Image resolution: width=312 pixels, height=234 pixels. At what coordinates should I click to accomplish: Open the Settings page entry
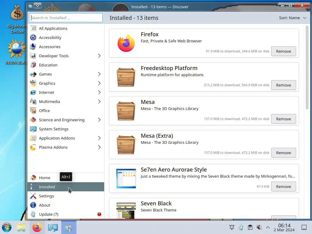click(x=66, y=196)
